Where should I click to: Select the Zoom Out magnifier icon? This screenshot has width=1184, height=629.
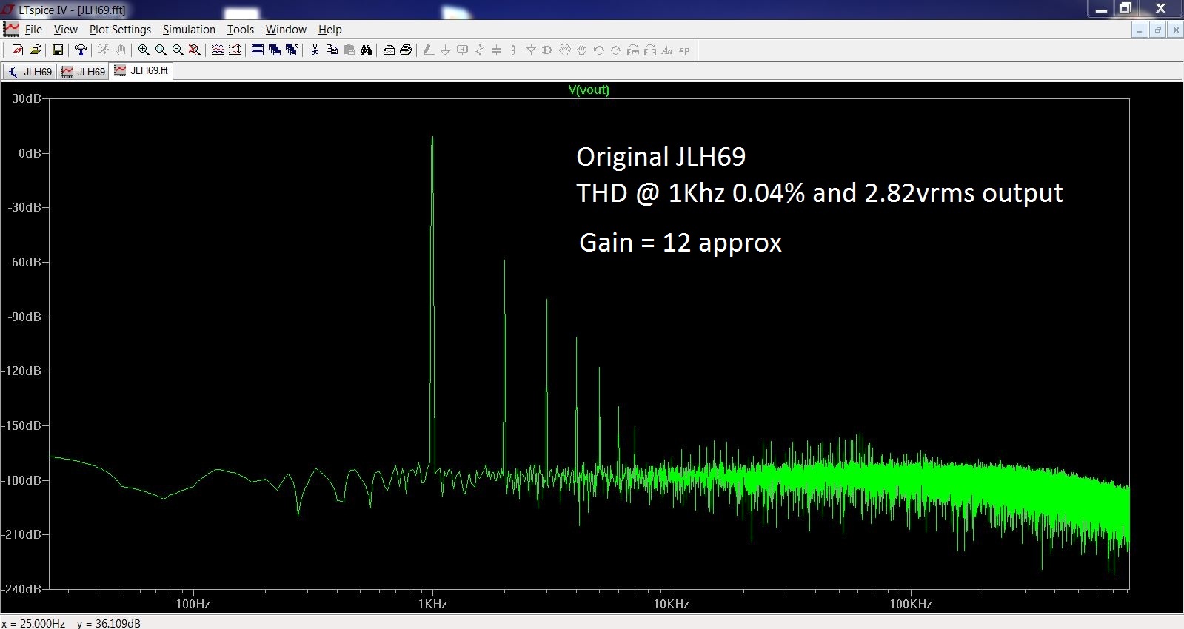(x=178, y=50)
